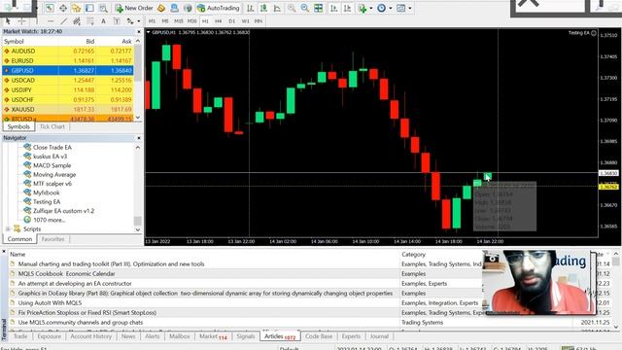This screenshot has height=350, width=622.
Task: Toggle the Navigator panel toolbar icon
Action: pos(76,8)
